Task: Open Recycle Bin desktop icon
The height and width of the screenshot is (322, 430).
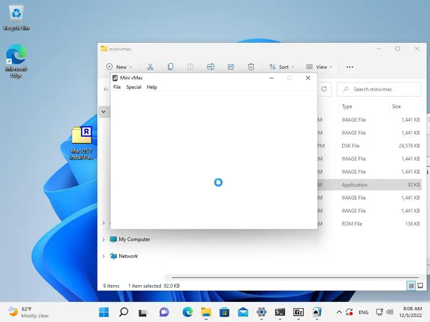Action: click(x=16, y=17)
